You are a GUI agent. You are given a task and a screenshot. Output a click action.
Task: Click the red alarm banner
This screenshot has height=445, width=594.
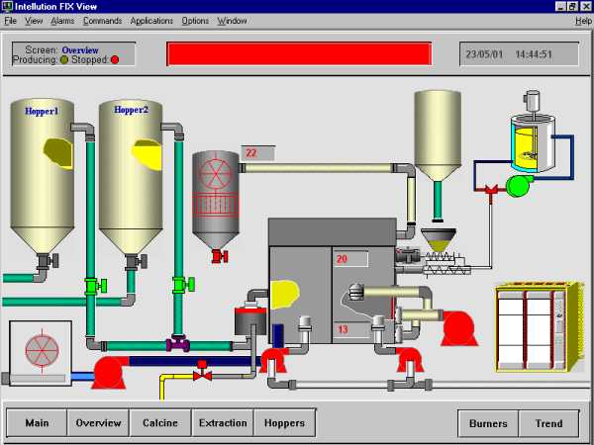pos(299,53)
